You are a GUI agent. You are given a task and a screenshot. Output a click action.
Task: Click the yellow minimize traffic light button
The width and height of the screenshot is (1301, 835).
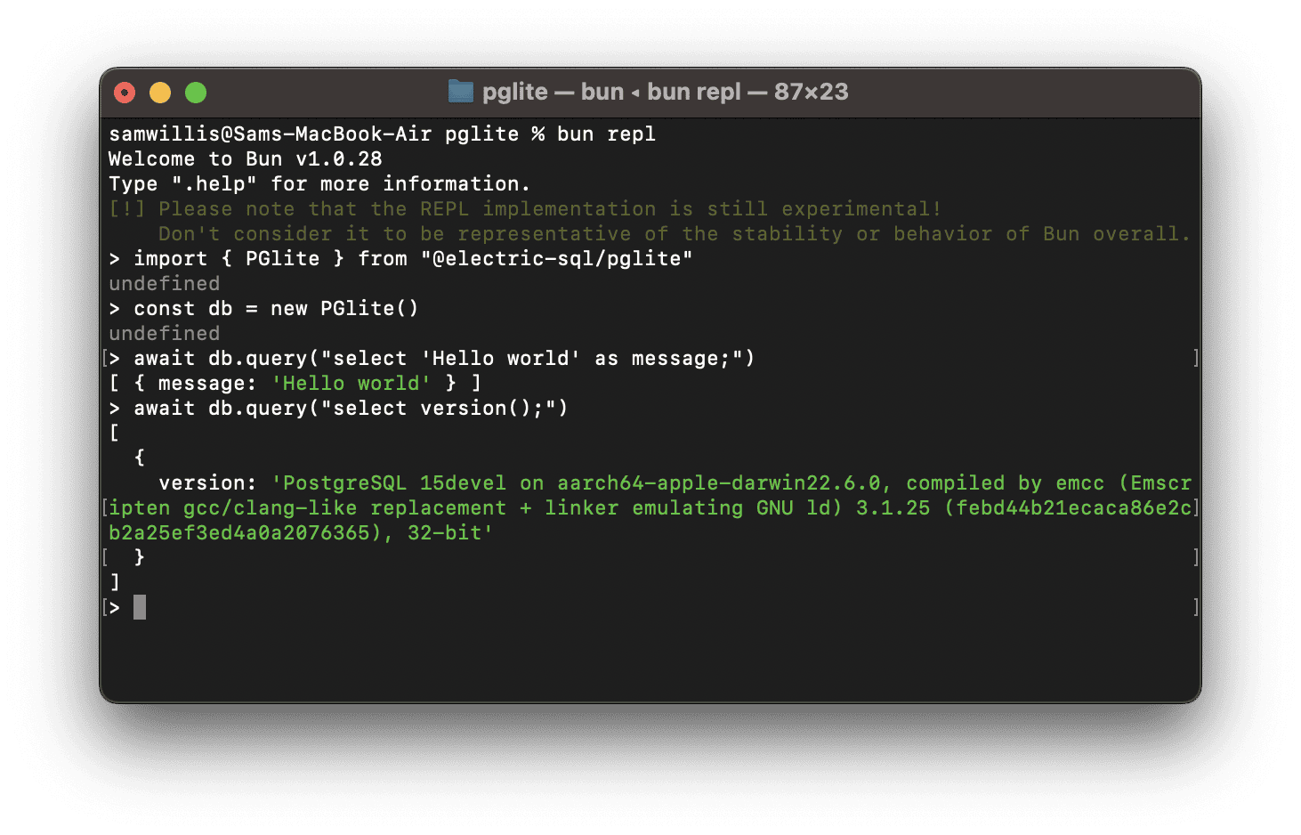[160, 92]
